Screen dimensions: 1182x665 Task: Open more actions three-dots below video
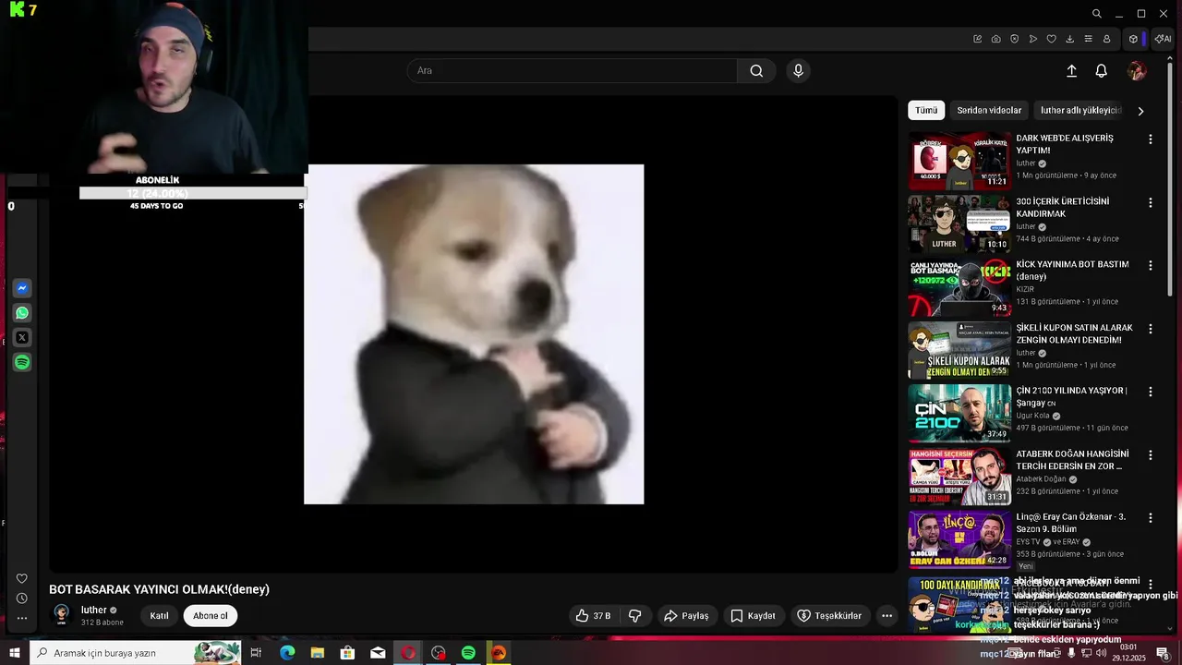pyautogui.click(x=886, y=616)
